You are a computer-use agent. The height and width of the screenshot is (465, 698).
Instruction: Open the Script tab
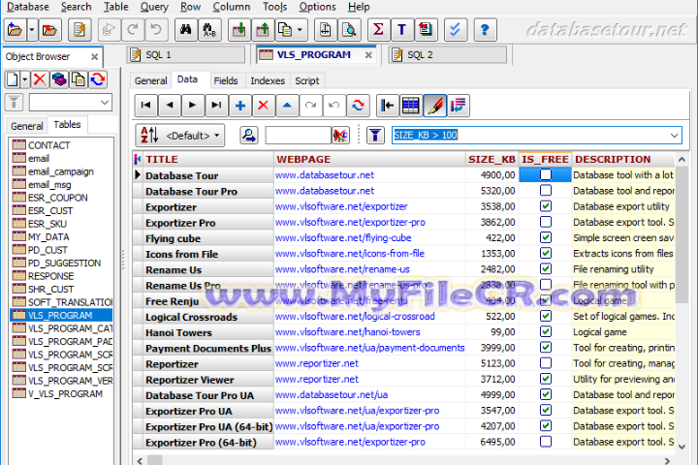click(x=306, y=80)
